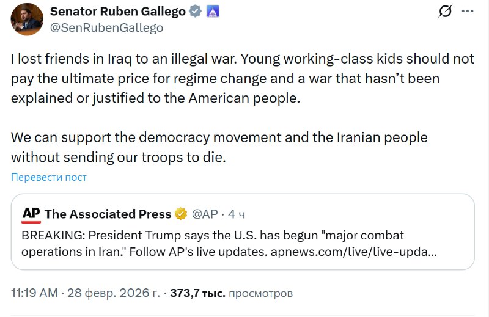The height and width of the screenshot is (317, 489).
Task: Follow the apnews.com live updates link
Action: tap(353, 252)
